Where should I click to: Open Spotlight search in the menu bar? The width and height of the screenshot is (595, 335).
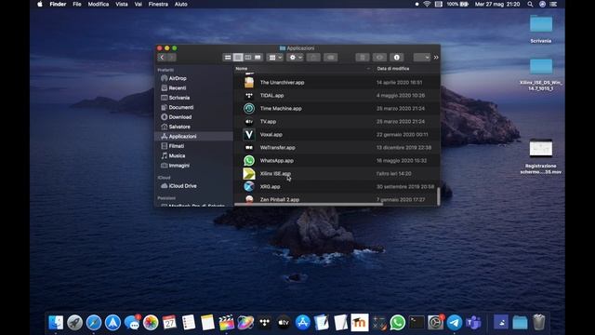530,4
